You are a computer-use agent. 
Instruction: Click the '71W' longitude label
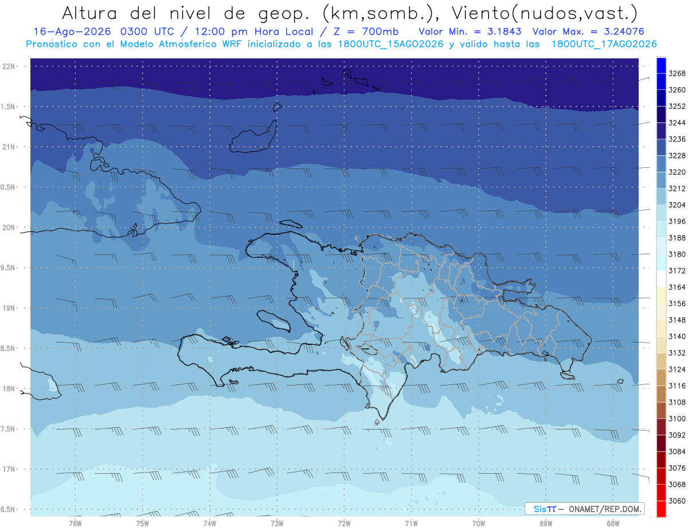[411, 523]
